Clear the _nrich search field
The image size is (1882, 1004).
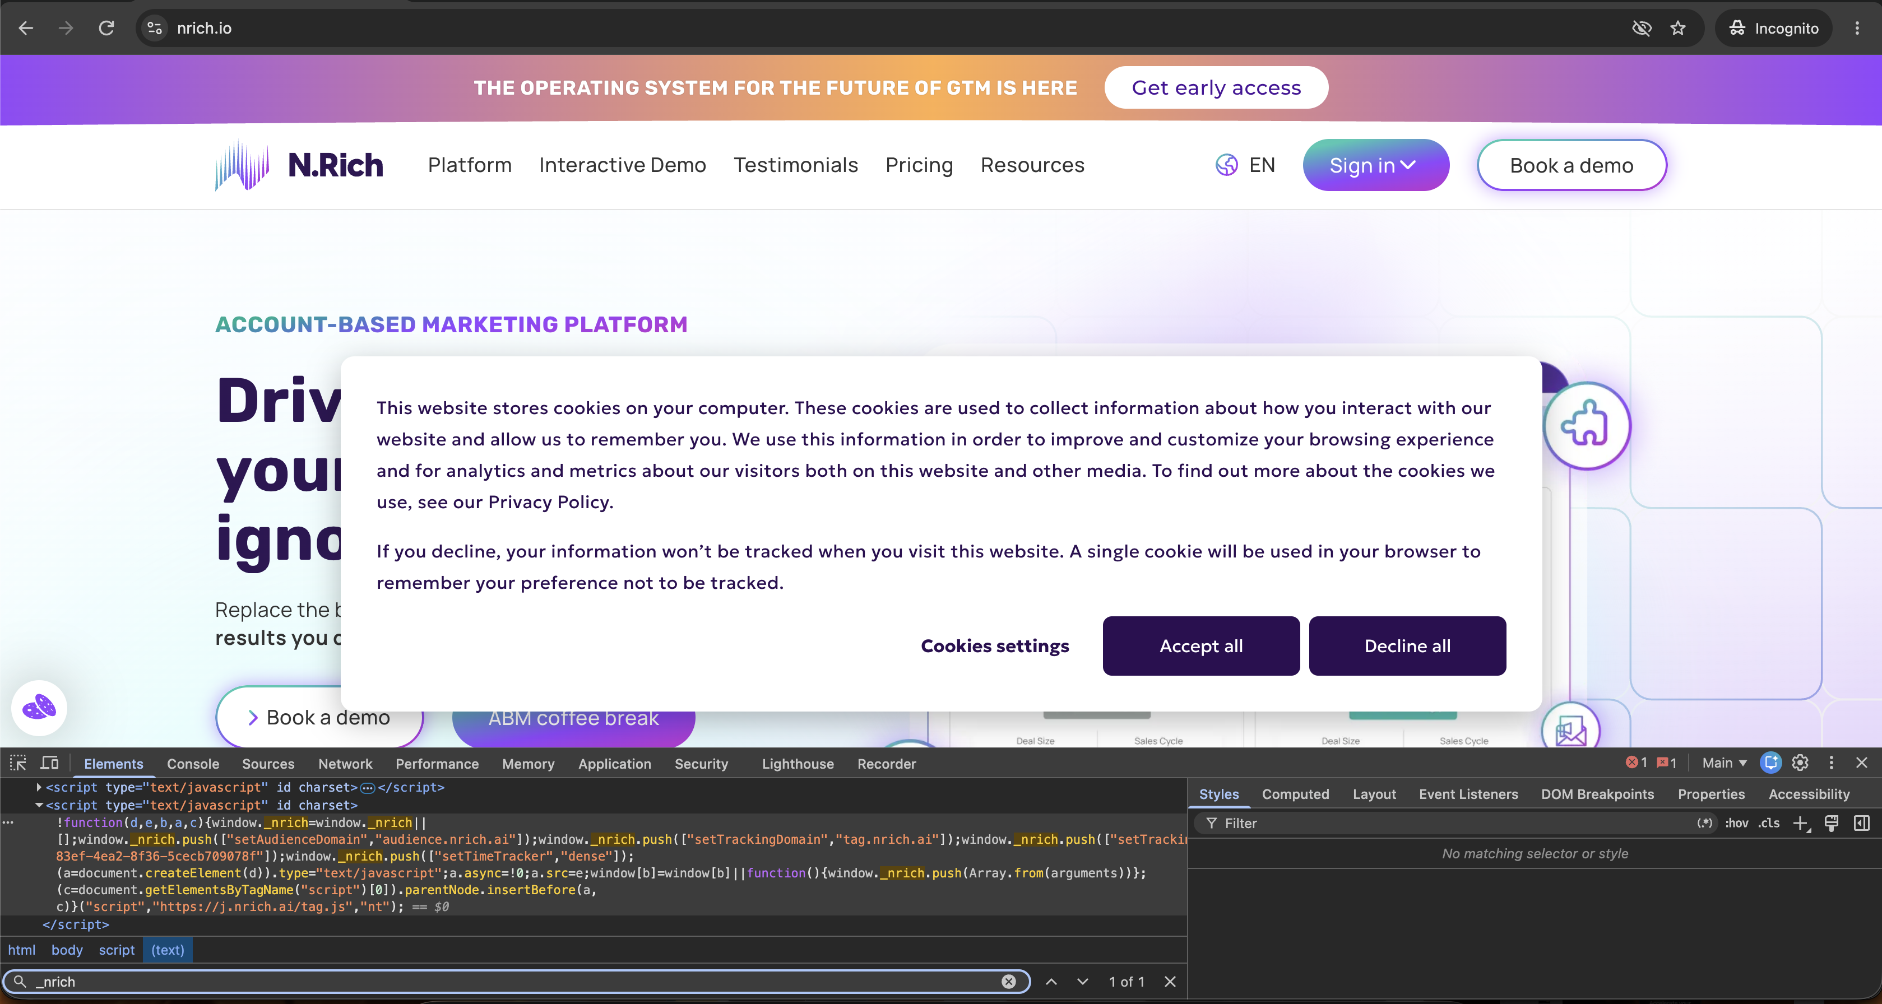coord(1008,982)
